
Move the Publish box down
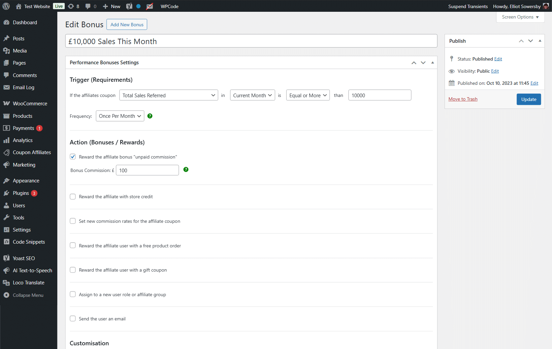tap(530, 41)
